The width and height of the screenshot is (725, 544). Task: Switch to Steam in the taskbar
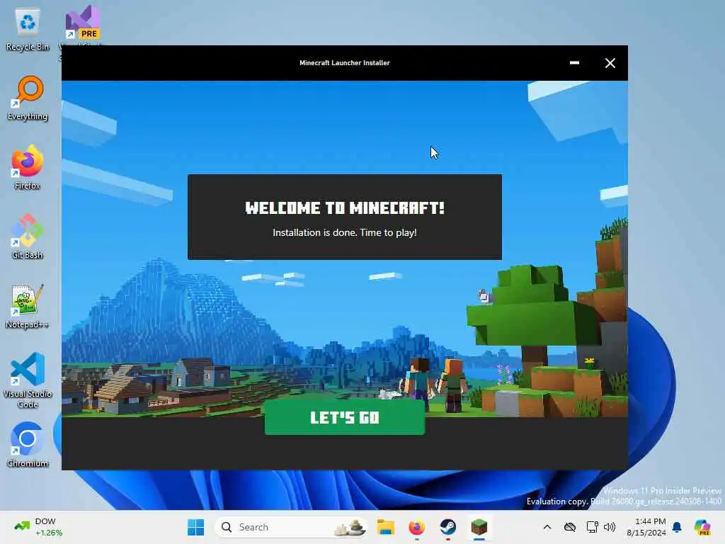pos(447,527)
